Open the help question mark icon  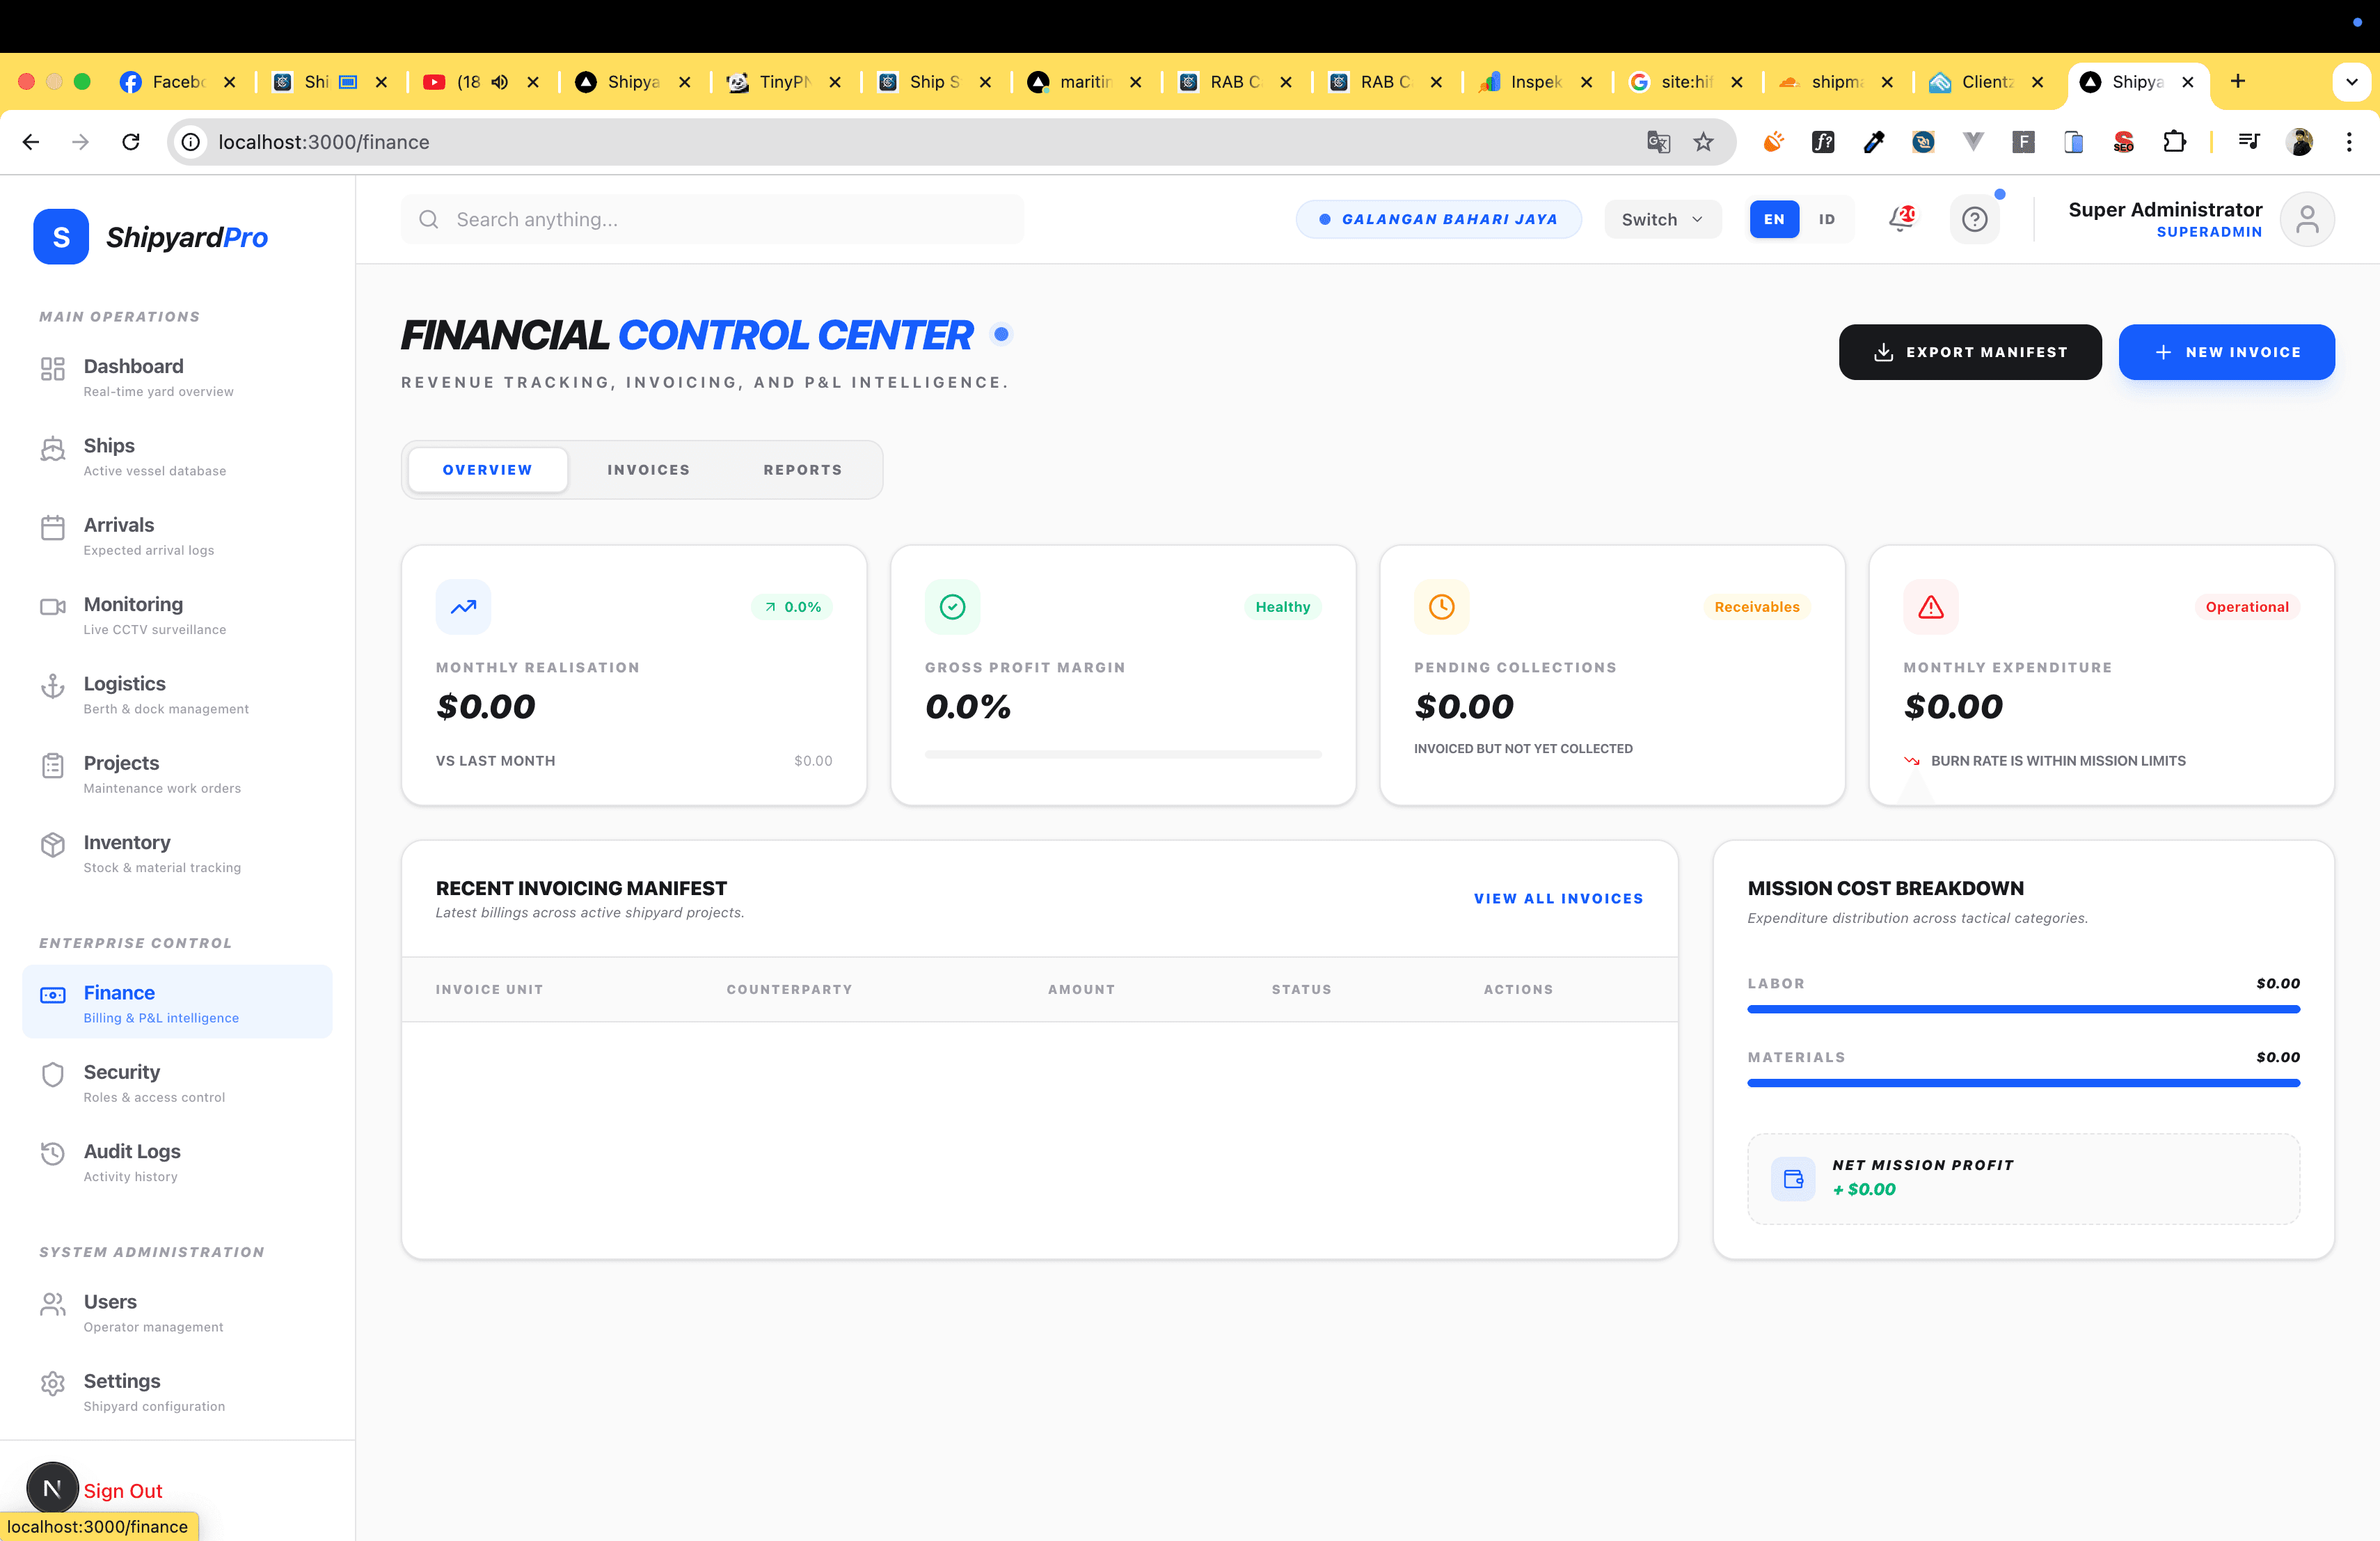(1974, 219)
